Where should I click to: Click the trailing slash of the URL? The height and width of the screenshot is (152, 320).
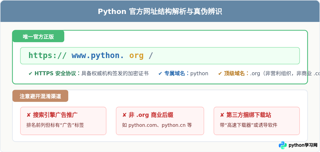(151, 55)
